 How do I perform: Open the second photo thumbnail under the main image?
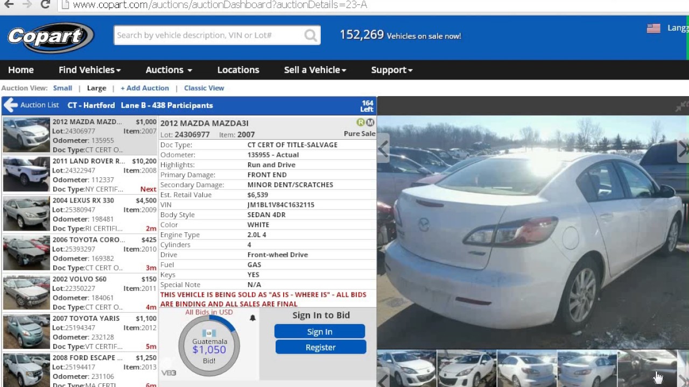click(x=467, y=369)
